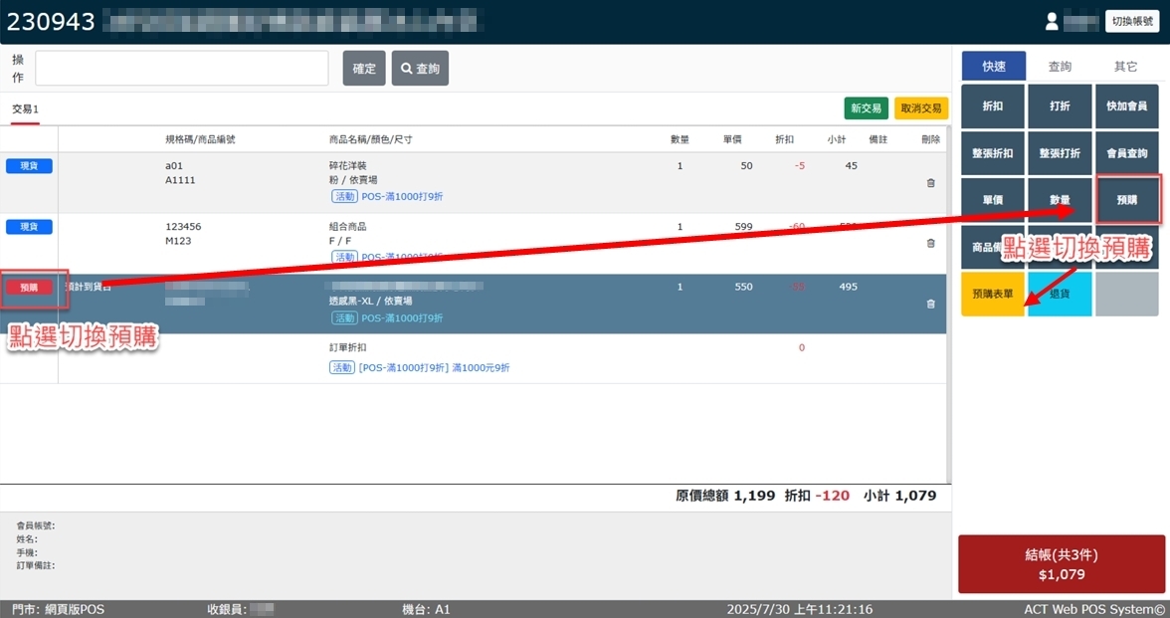This screenshot has height=618, width=1170.
Task: Click the 快加會員 quick-add member button
Action: tap(1126, 105)
